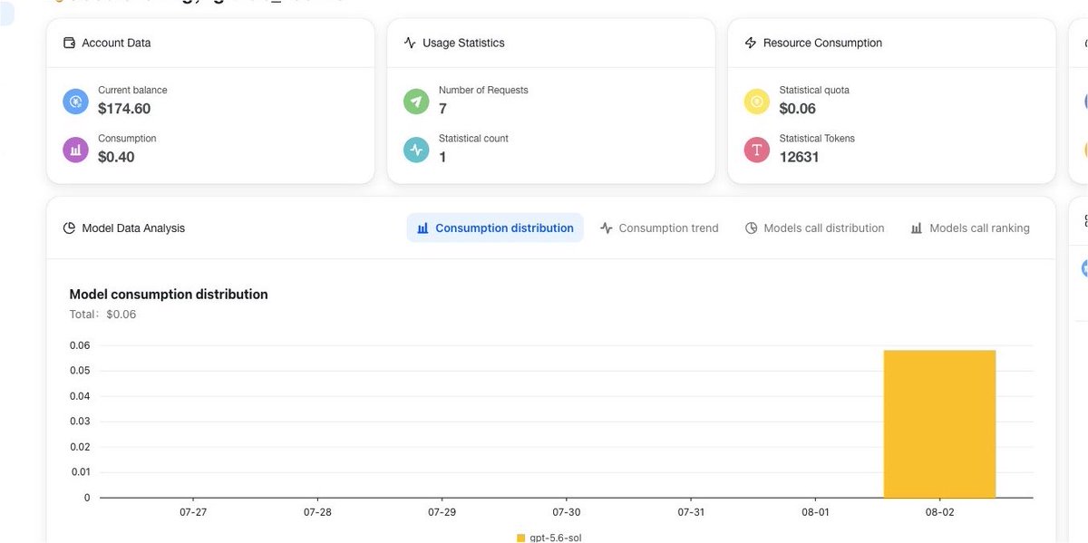Image resolution: width=1088 pixels, height=543 pixels.
Task: Click the 0.06 y-axis label
Action: coord(81,345)
